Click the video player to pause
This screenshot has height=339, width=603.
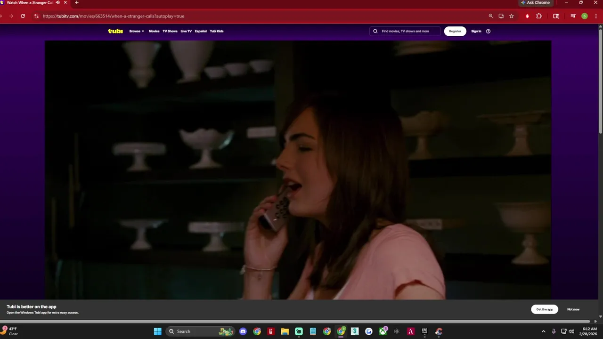pyautogui.click(x=298, y=169)
